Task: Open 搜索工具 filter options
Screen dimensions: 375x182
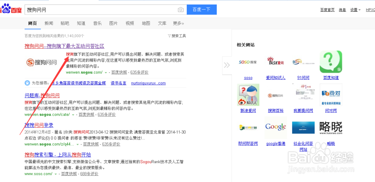Action: (177, 36)
